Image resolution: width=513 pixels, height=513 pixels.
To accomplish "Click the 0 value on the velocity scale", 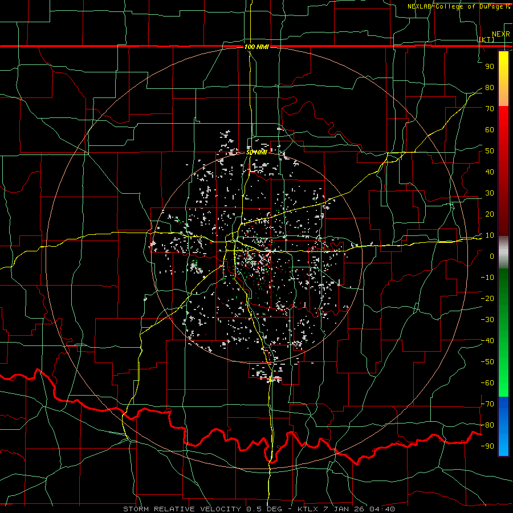I will coord(492,256).
